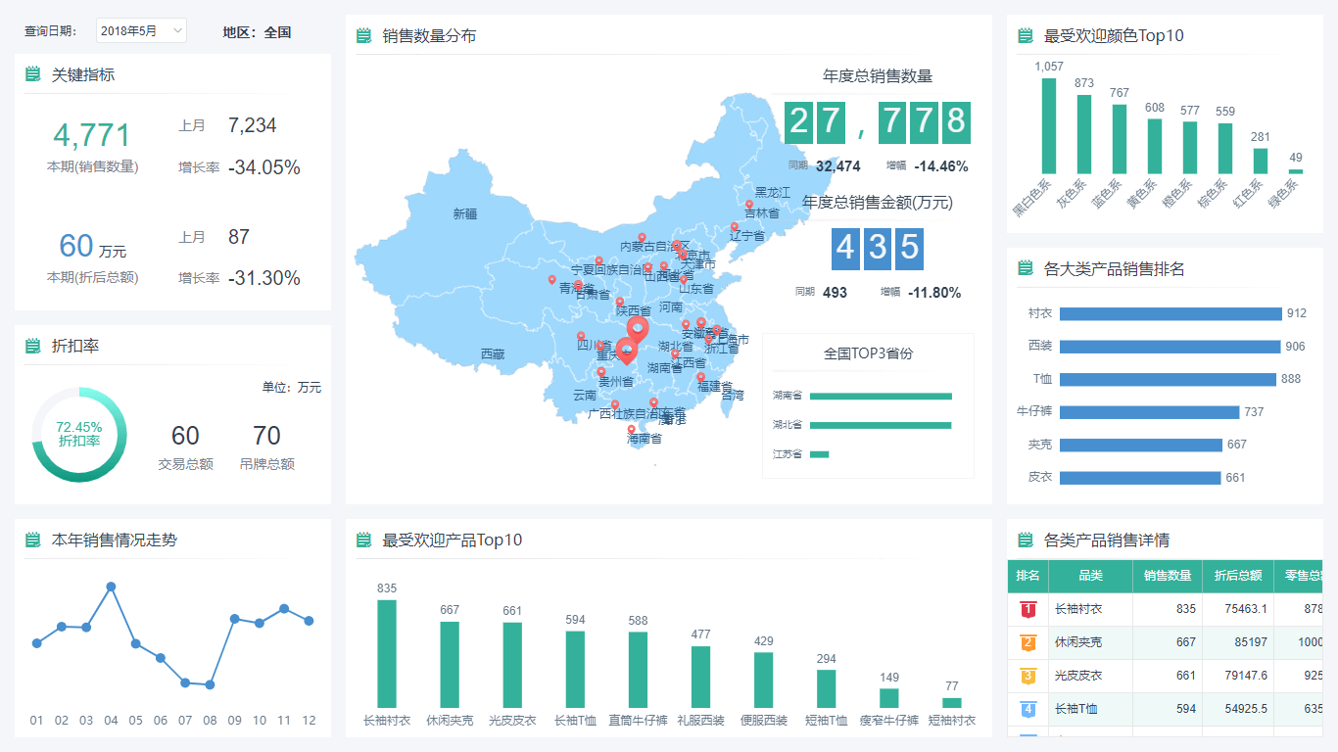Click the 交易总额 value 60
Viewport: 1338px width, 752px height.
pos(185,436)
